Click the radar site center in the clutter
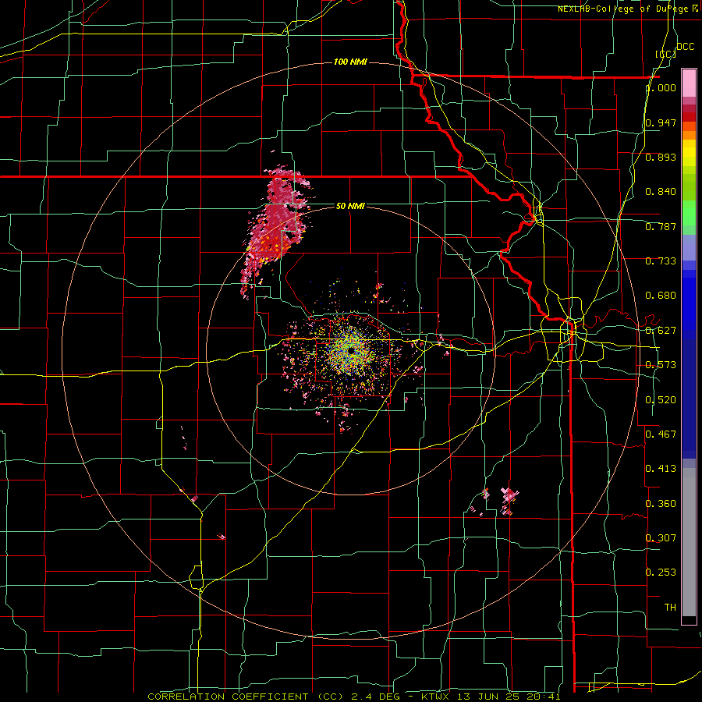 (x=352, y=350)
